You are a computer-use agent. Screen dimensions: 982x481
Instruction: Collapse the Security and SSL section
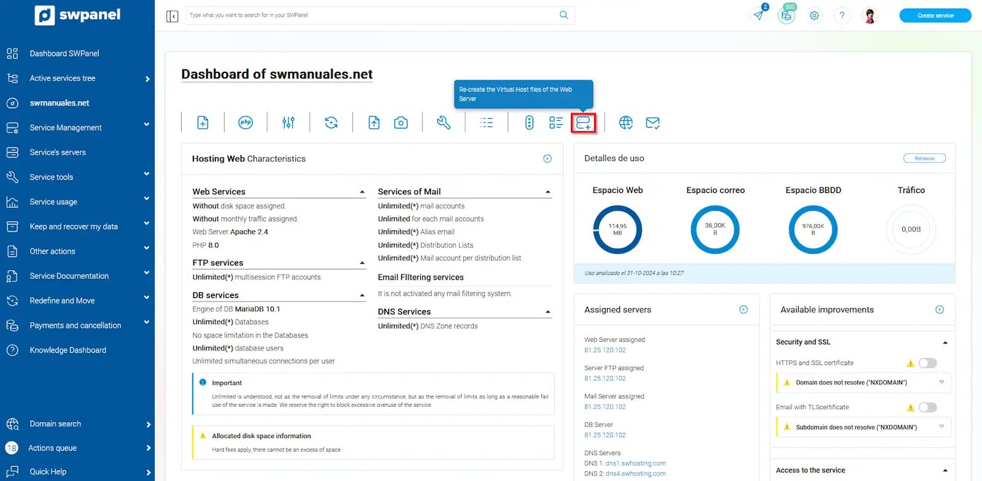945,343
